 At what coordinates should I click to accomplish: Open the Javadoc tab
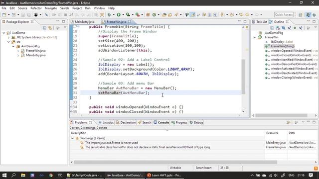click(106, 123)
